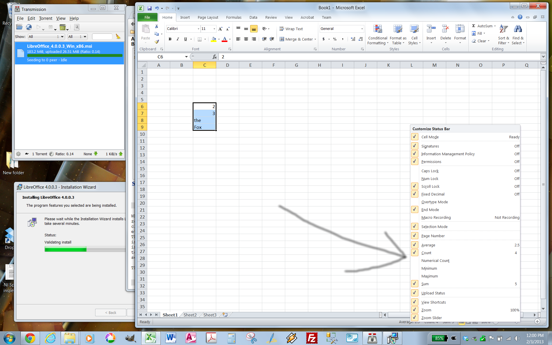Toggle Scroll Lock status option
Viewport: 552px width, 345px height.
pos(465,186)
